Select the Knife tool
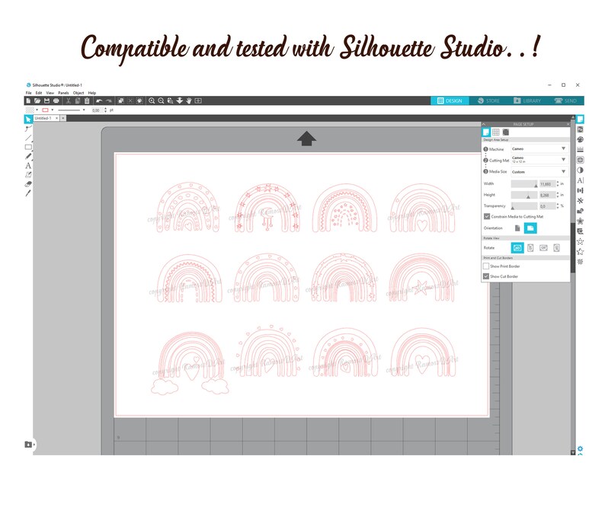This screenshot has height=510, width=605. point(28,193)
